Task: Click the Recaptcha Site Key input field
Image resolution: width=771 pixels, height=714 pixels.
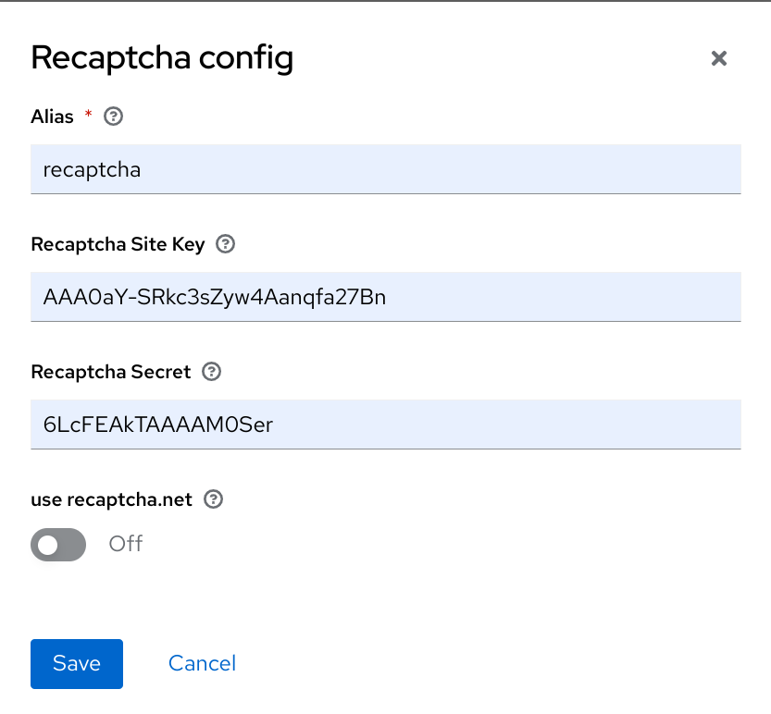Action: pyautogui.click(x=386, y=297)
